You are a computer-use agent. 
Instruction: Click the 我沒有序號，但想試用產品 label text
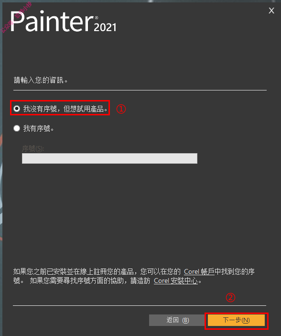point(65,109)
